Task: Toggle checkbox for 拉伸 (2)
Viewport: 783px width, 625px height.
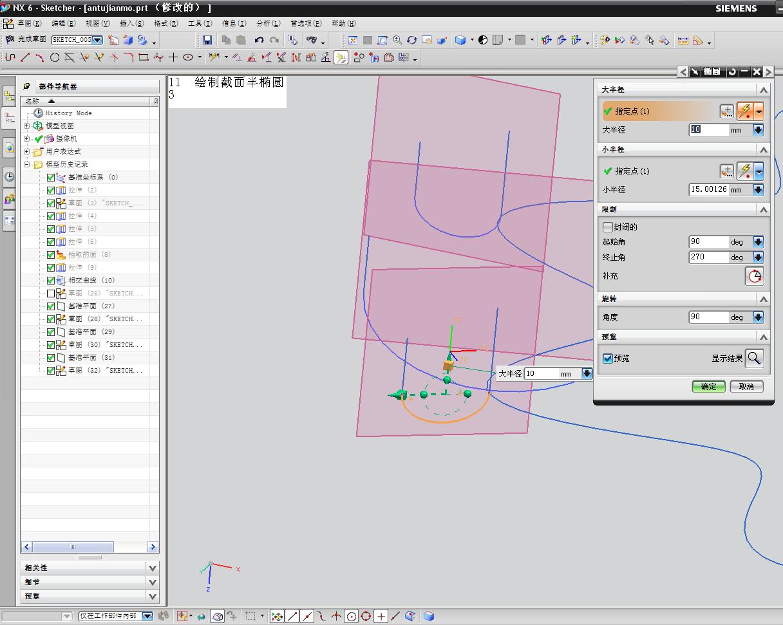Action: pos(51,191)
